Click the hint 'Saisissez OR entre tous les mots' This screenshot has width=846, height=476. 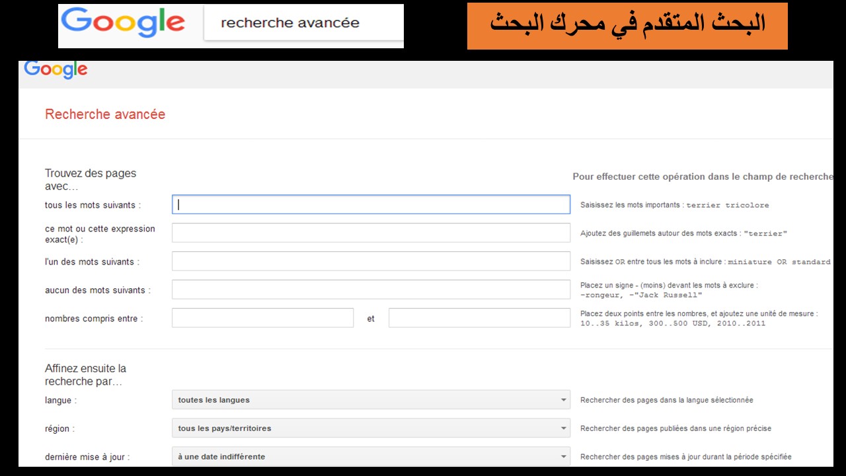click(x=705, y=262)
